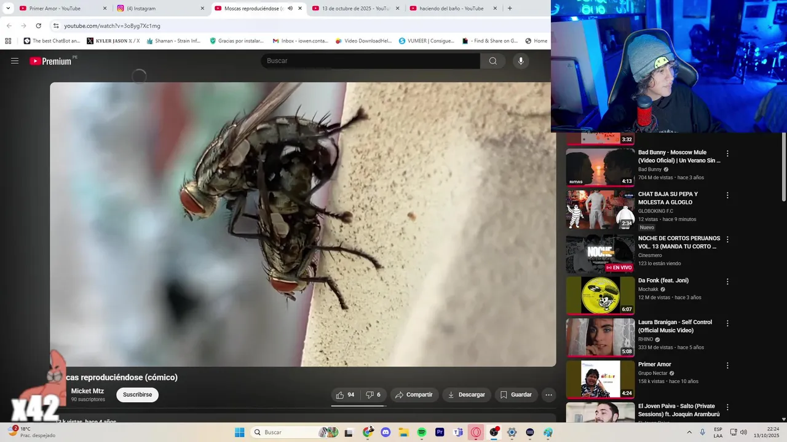The width and height of the screenshot is (787, 442).
Task: Open the Micket Mtz channel link
Action: (87, 391)
